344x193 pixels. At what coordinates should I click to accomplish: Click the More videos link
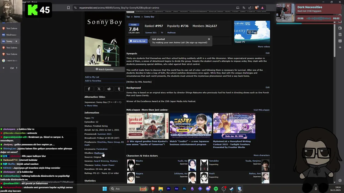[264, 47]
